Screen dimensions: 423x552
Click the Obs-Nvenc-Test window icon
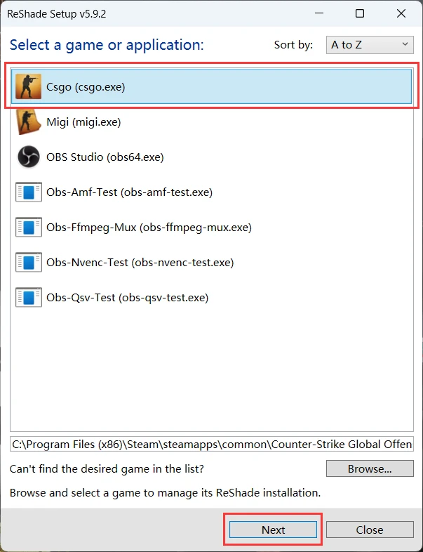[29, 263]
